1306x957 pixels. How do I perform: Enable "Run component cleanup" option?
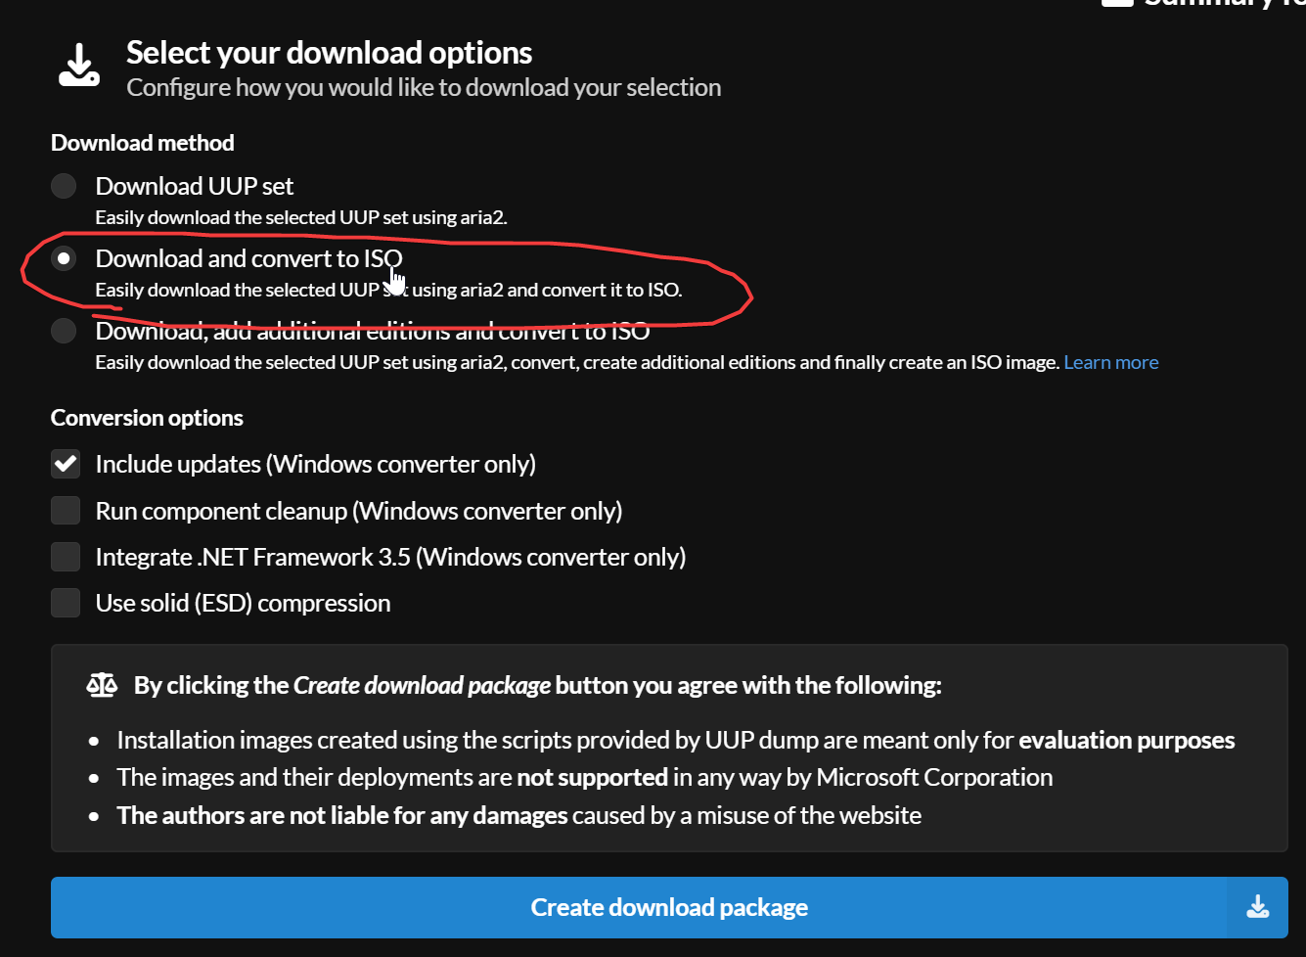(x=65, y=510)
